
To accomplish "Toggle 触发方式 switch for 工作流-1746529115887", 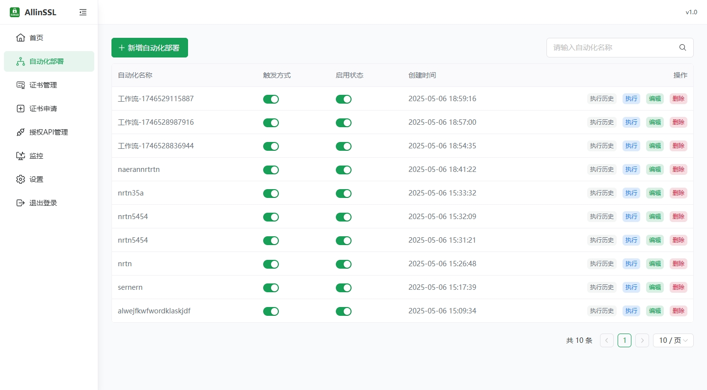I will point(271,99).
